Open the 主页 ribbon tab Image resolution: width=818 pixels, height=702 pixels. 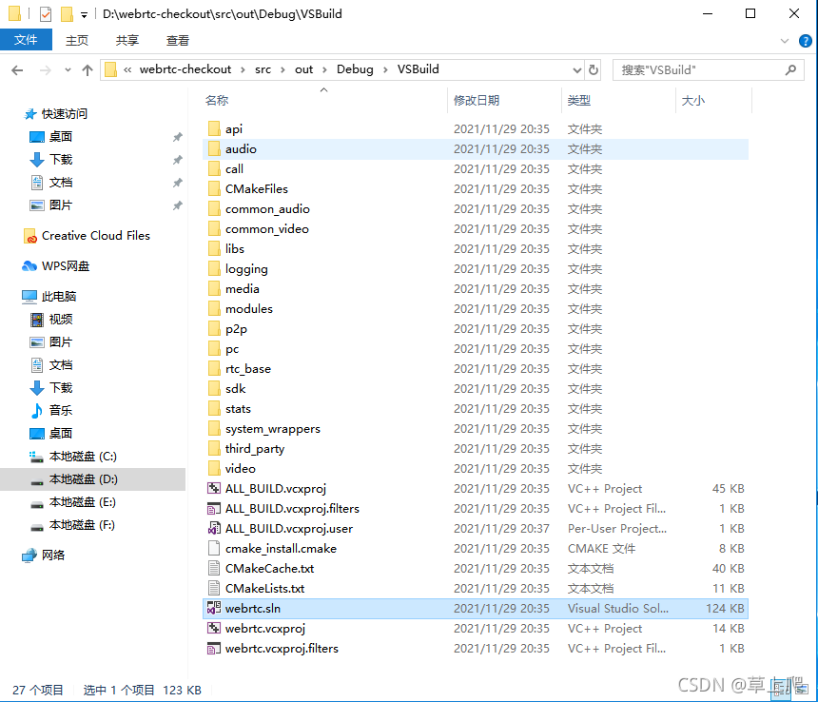77,40
